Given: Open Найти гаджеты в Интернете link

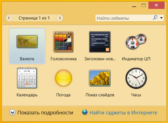Looking at the screenshot, I should click(123, 113).
